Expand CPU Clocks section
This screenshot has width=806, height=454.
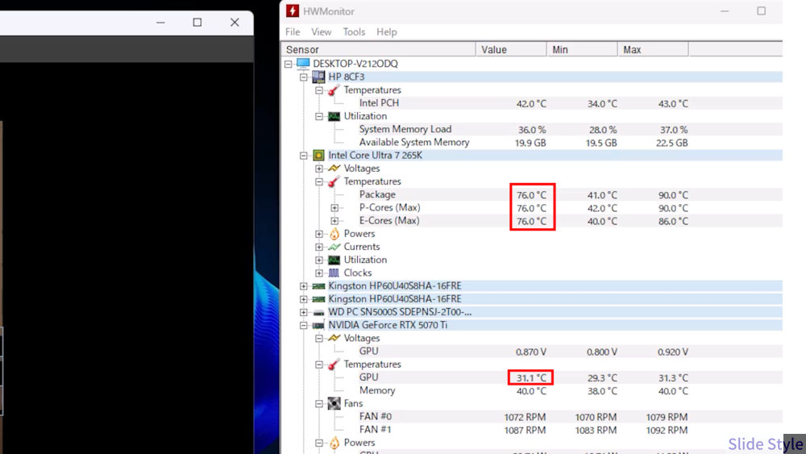(x=319, y=273)
